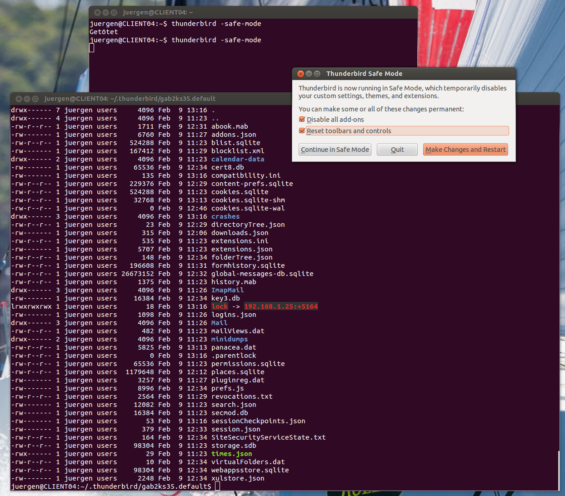Click the storage.sdb filename
This screenshot has height=496, width=565.
[x=234, y=446]
